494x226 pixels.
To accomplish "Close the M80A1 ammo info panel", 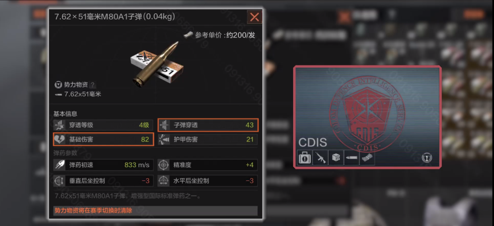I will 255,17.
